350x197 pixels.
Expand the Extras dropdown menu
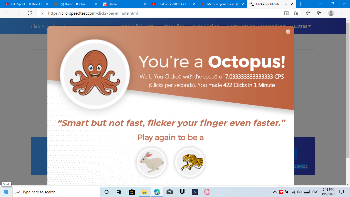(302, 26)
